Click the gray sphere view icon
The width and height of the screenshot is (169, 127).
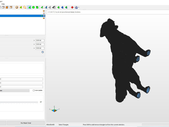[x=17, y=7]
